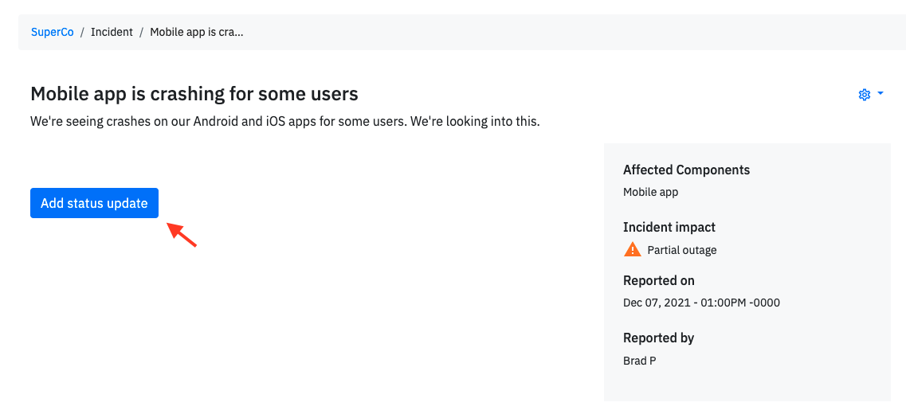Expand the caret beside the gear
The height and width of the screenshot is (414, 906).
[x=880, y=93]
